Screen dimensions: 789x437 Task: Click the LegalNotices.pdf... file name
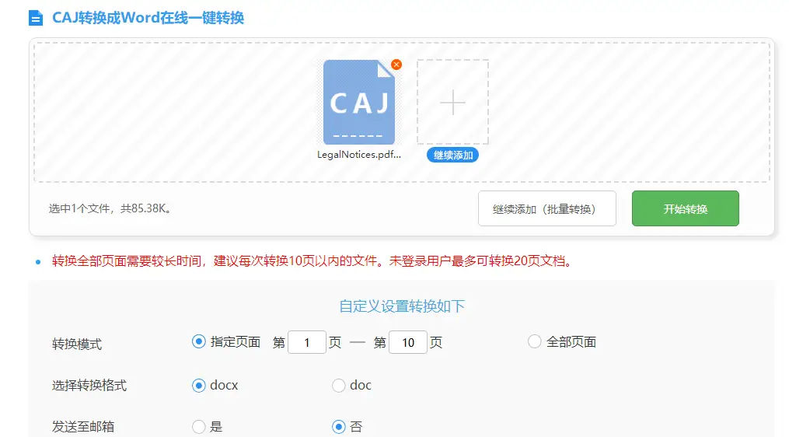[359, 155]
